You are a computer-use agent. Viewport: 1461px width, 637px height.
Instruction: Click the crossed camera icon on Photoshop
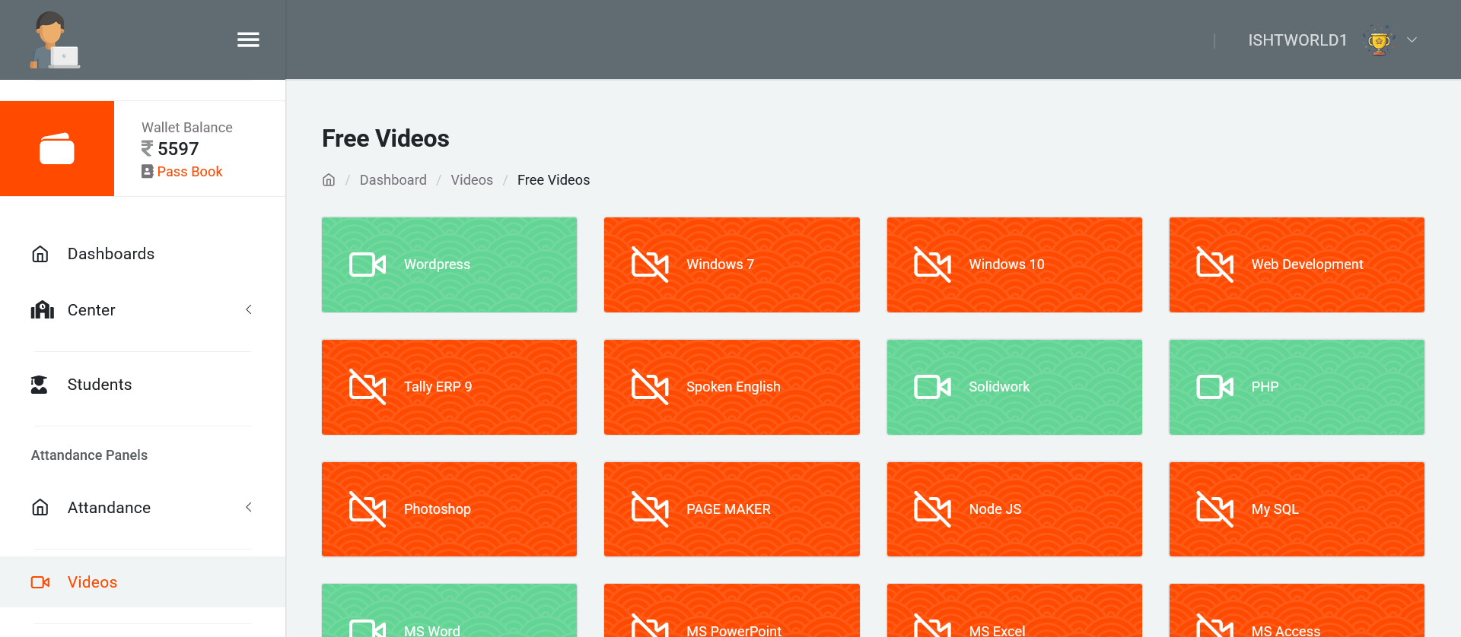coord(368,509)
